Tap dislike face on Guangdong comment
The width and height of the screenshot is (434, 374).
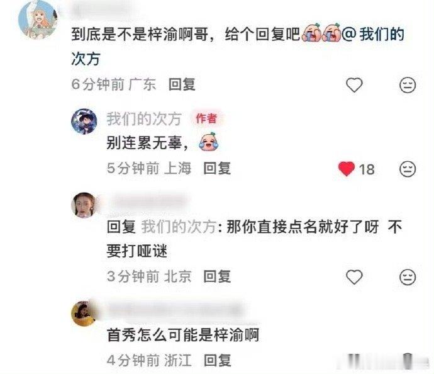[x=408, y=85]
